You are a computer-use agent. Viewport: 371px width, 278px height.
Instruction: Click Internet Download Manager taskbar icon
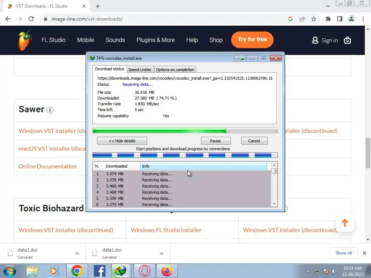click(120, 271)
